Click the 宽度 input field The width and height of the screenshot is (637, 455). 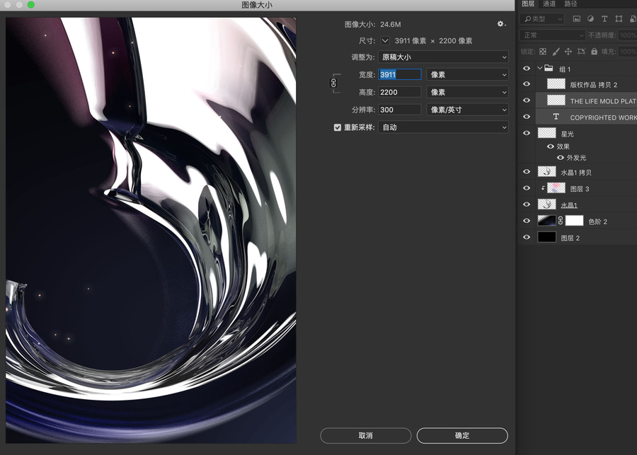coord(400,75)
